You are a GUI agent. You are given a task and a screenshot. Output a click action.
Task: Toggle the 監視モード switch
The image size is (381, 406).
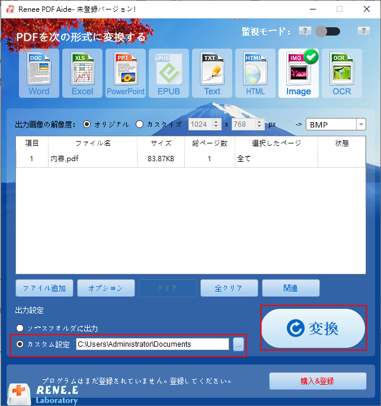328,31
